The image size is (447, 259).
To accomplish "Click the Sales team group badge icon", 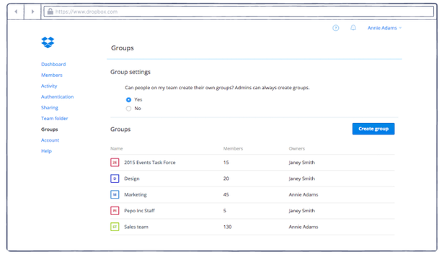I will pos(115,227).
